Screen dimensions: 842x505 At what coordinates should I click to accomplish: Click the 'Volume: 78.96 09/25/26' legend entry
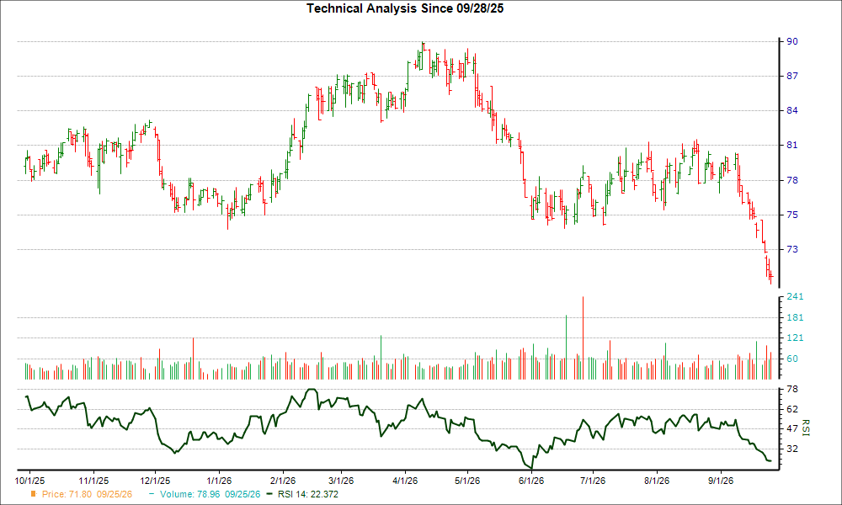pos(210,494)
